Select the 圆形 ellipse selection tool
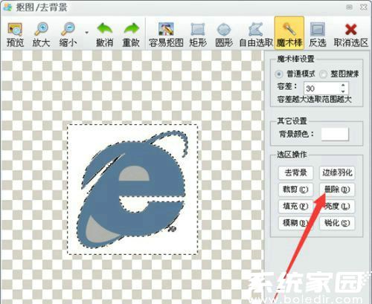The height and width of the screenshot is (304, 372). 224,30
